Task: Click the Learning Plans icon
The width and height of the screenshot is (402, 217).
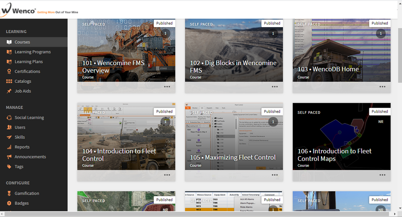Action: click(x=9, y=61)
